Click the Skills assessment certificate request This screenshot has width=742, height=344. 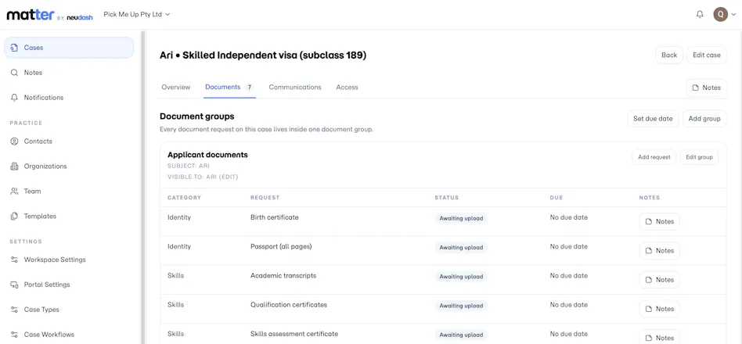(294, 334)
